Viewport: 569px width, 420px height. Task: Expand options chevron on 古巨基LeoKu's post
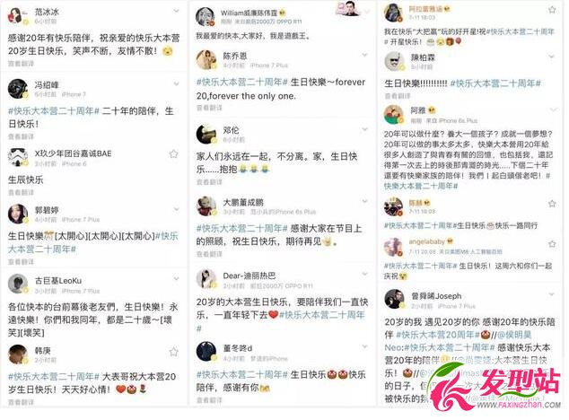(x=176, y=279)
